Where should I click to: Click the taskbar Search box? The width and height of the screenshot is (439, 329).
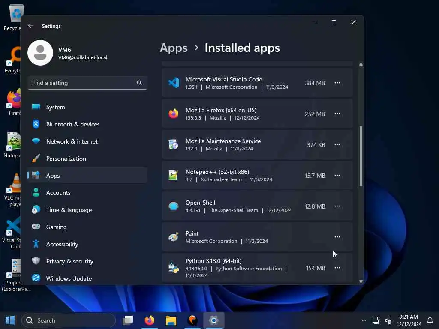pos(69,320)
